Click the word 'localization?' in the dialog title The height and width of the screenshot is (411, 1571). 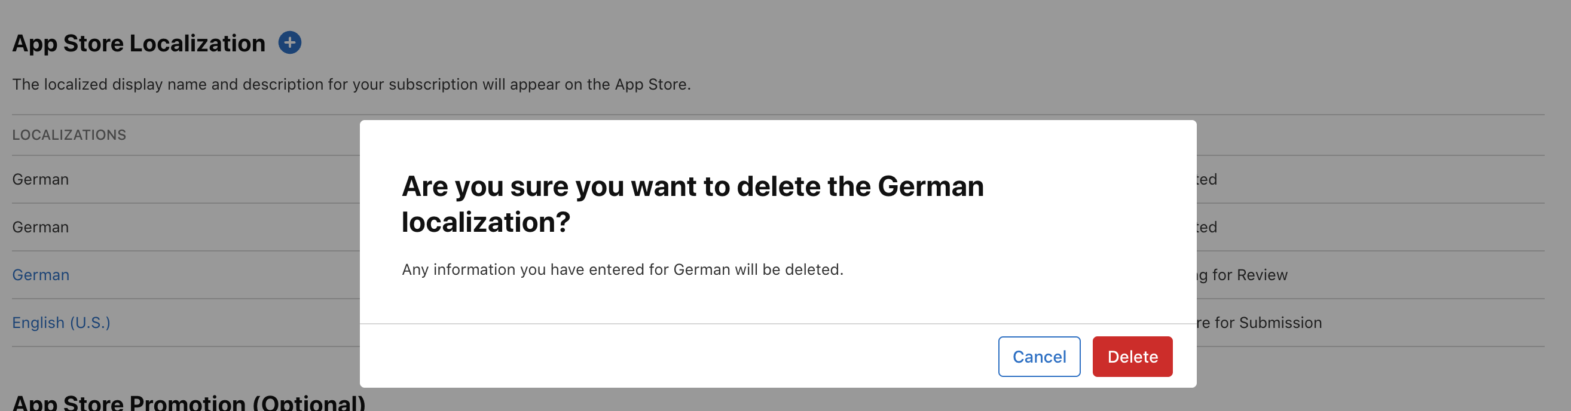485,222
